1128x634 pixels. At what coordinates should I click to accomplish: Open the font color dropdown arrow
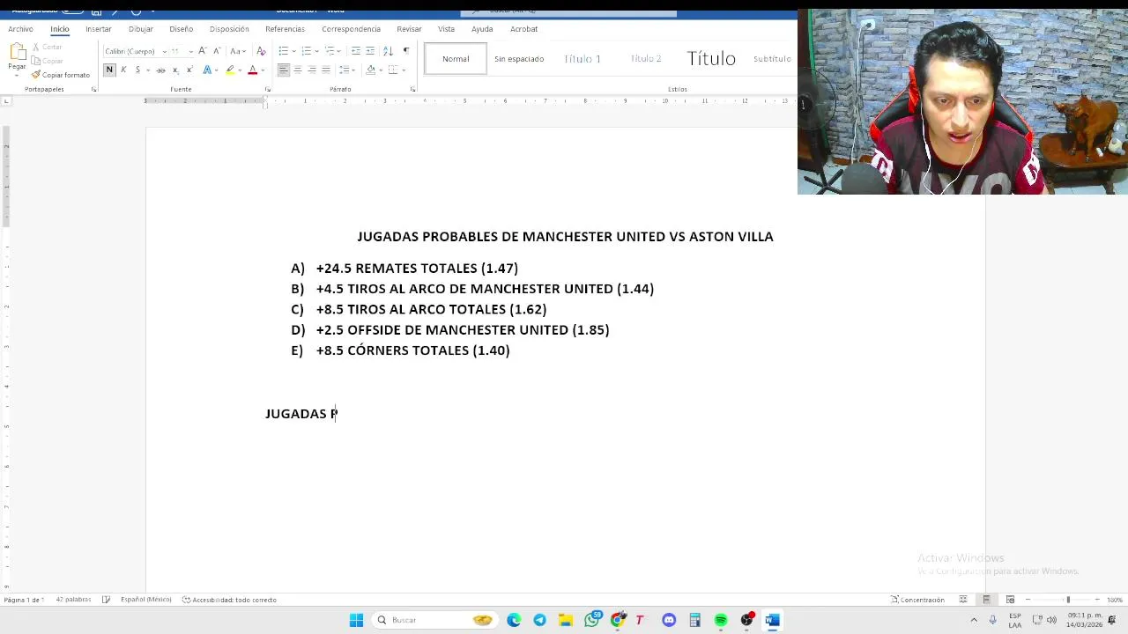click(263, 70)
